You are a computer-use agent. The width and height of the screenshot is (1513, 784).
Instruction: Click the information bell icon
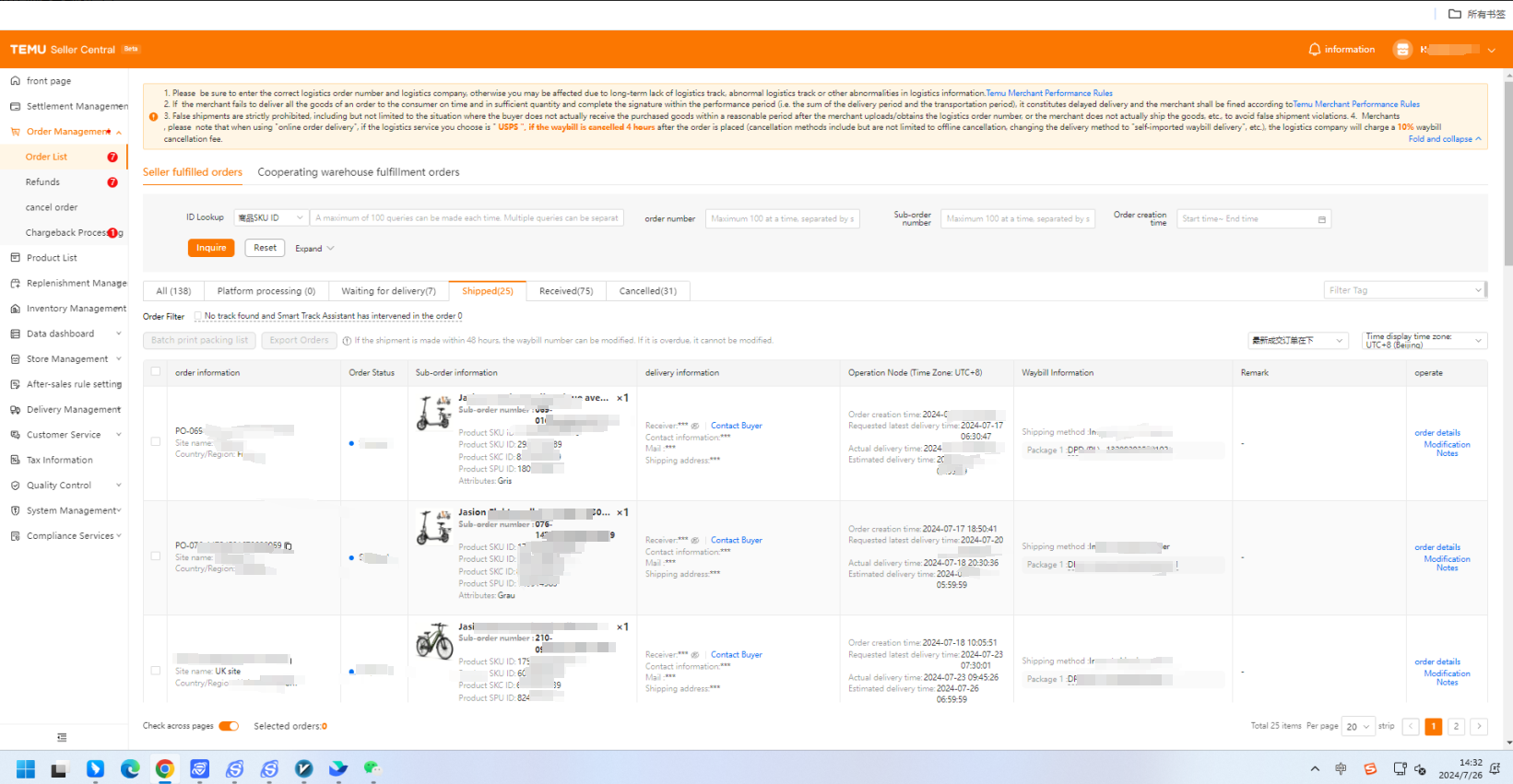point(1314,50)
